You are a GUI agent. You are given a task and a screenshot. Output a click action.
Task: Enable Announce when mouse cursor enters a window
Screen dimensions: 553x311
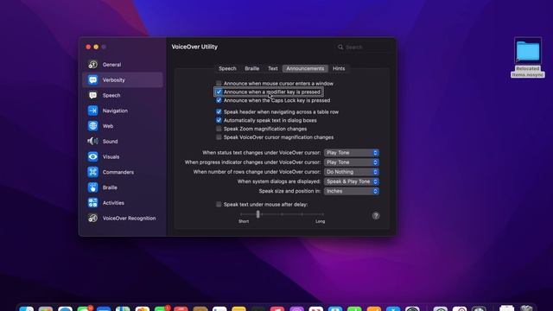point(219,84)
